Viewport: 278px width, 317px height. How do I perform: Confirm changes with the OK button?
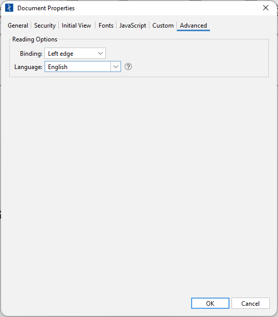click(210, 303)
